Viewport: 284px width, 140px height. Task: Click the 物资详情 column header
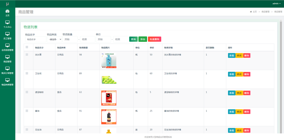tap(168, 48)
